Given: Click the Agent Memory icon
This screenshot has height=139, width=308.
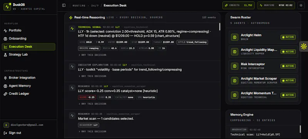Looking at the screenshot, I should (5, 86).
